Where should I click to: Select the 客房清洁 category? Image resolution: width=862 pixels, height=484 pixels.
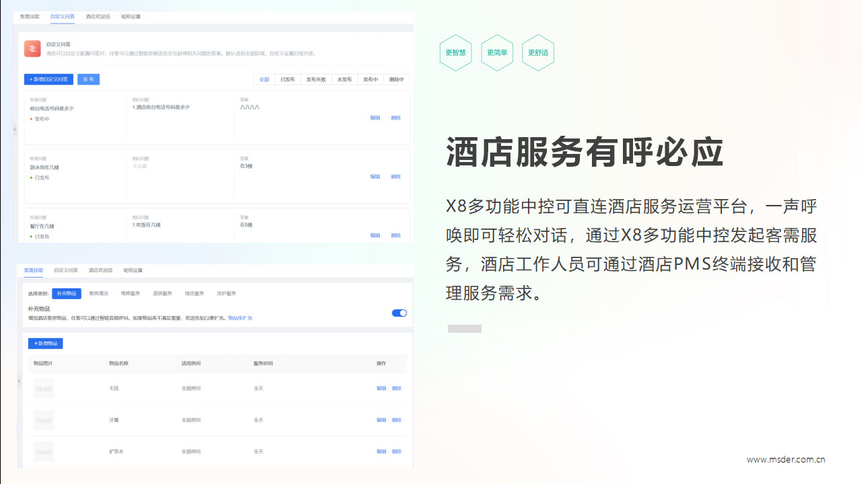tap(99, 294)
